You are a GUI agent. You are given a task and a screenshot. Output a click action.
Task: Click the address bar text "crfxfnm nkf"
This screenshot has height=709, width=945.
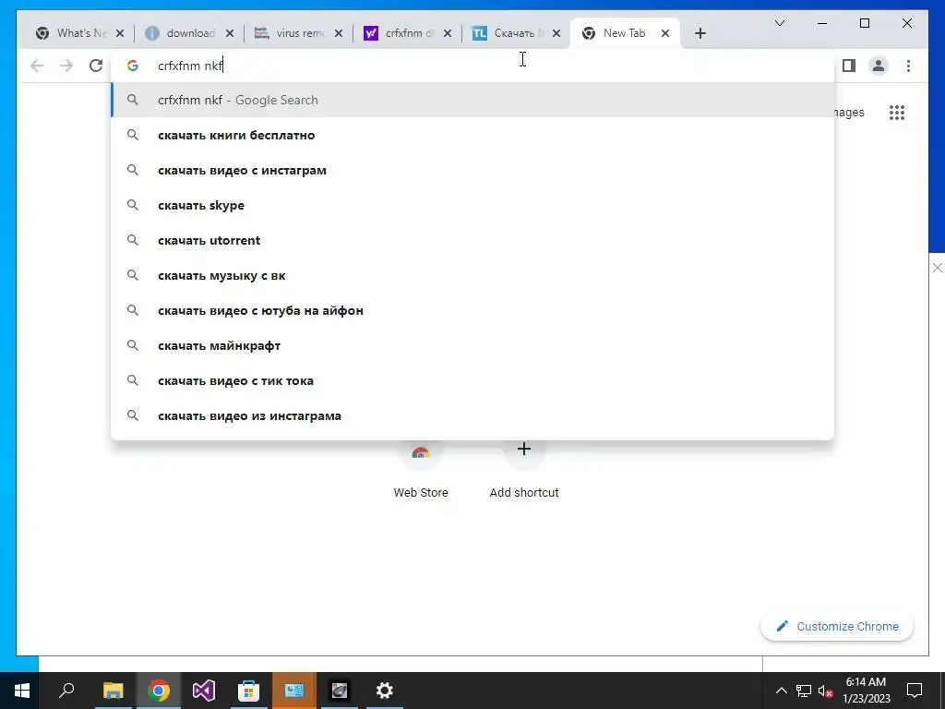190,66
